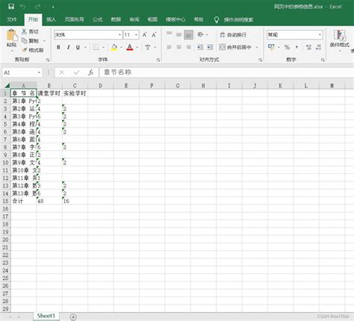Increase font size with larger A icon
Screen dimensions: 354x321
point(145,35)
